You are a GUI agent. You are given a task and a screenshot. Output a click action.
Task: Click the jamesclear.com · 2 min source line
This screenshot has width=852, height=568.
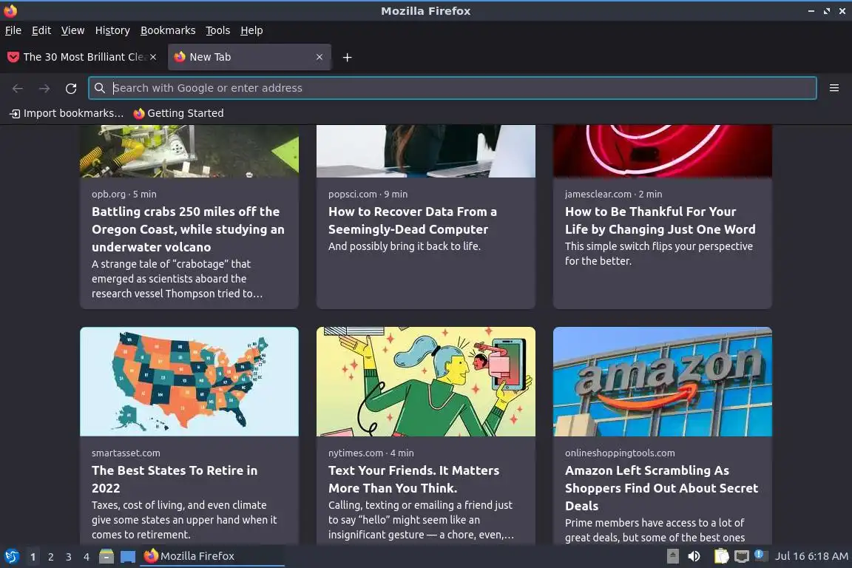tap(613, 194)
